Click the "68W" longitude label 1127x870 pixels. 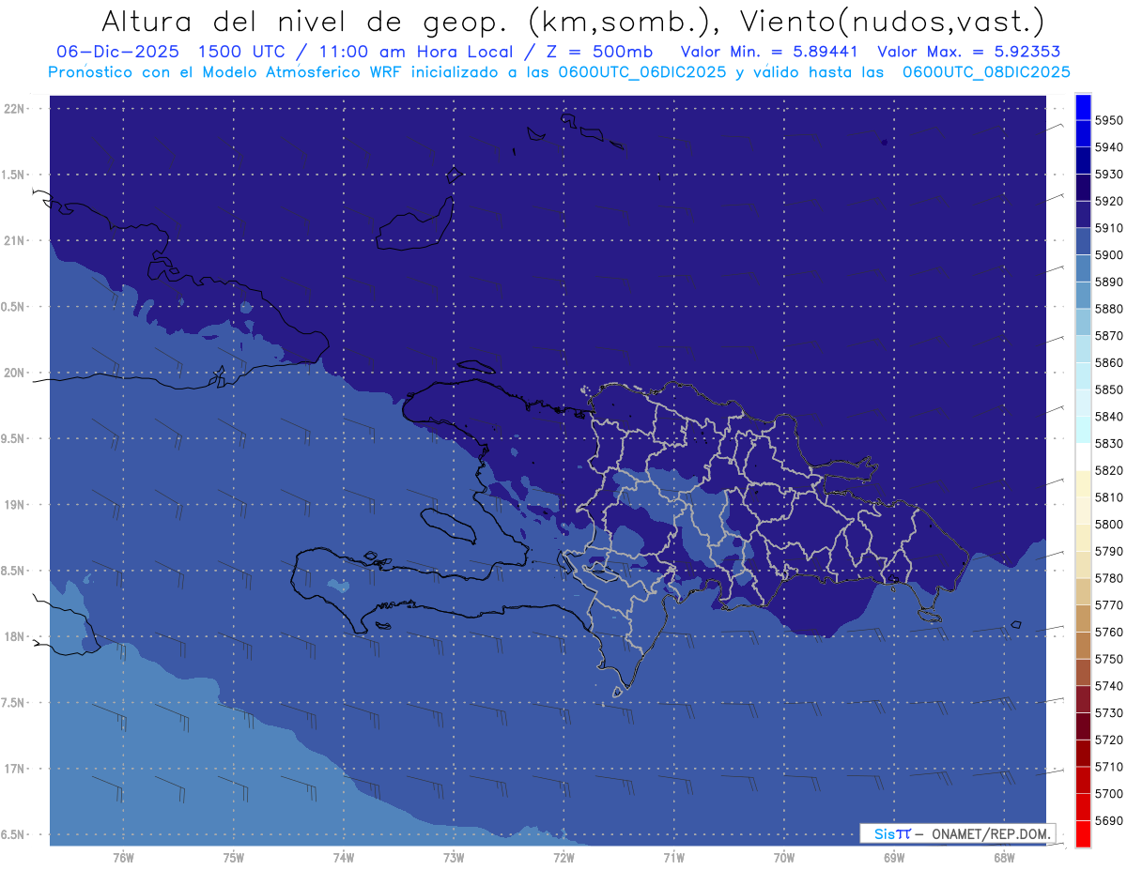[1004, 859]
